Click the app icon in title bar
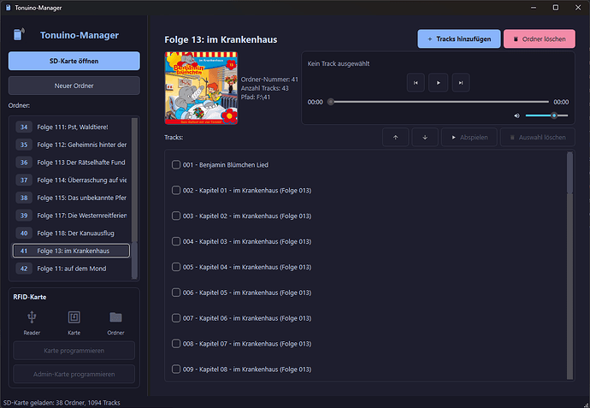590x408 pixels. point(8,8)
